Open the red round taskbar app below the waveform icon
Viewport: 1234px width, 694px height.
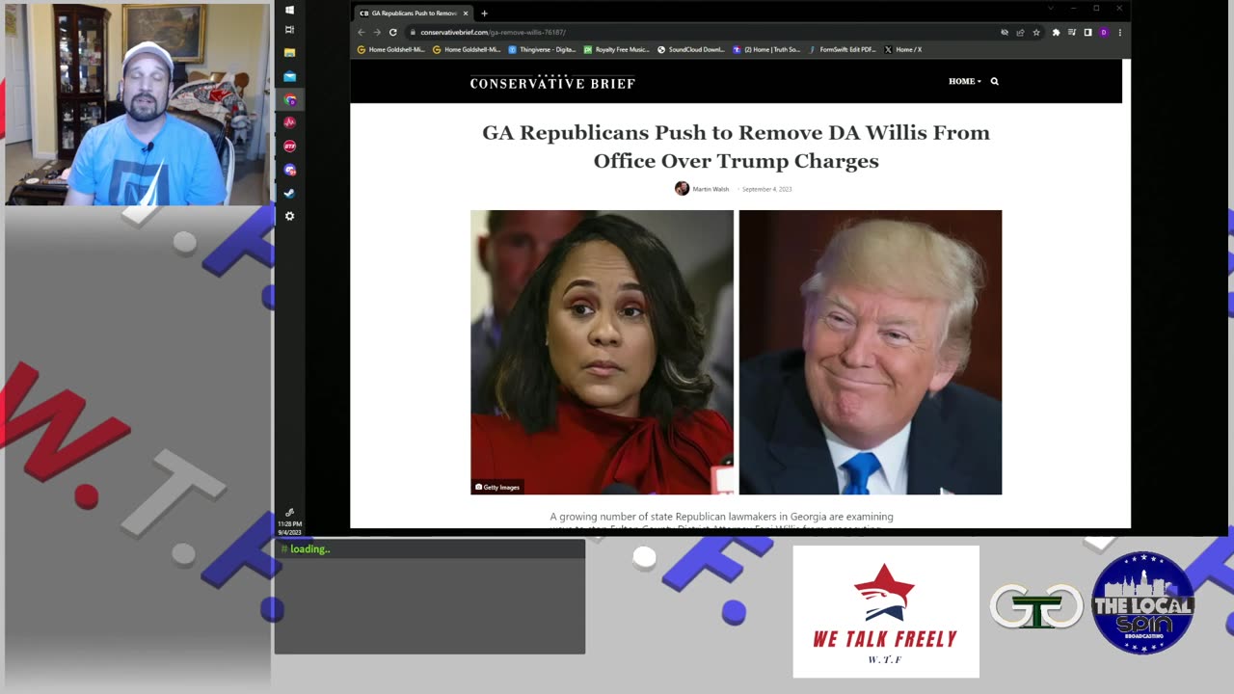coord(289,147)
